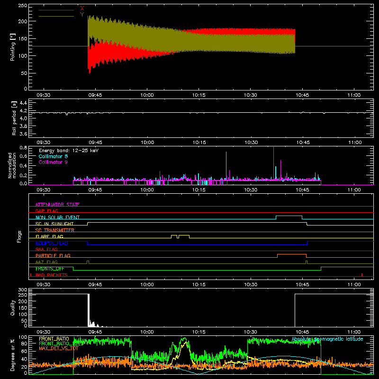This screenshot has width=379, height=379.
Task: Click the bad packets spike near 11:00
Action: pyautogui.click(x=362, y=275)
